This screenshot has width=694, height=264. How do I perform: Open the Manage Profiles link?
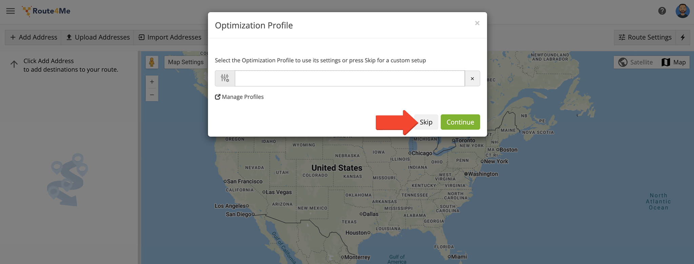pyautogui.click(x=239, y=97)
